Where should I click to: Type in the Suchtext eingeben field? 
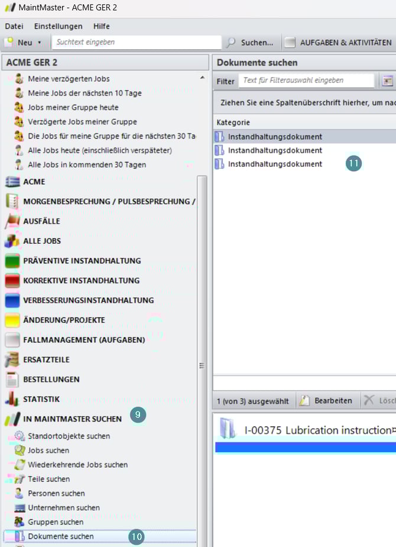pos(136,43)
